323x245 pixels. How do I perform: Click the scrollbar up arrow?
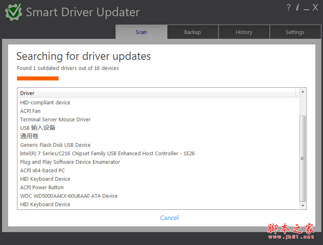pos(303,92)
